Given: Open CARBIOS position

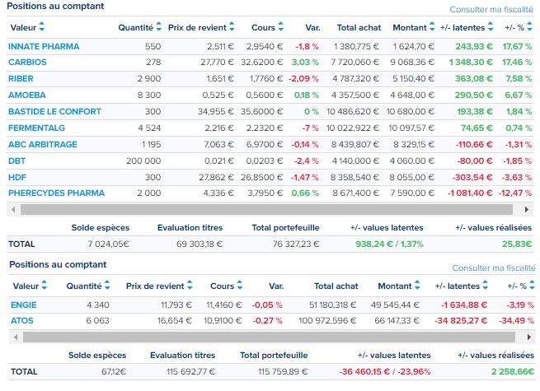Looking at the screenshot, I should click(x=27, y=63).
